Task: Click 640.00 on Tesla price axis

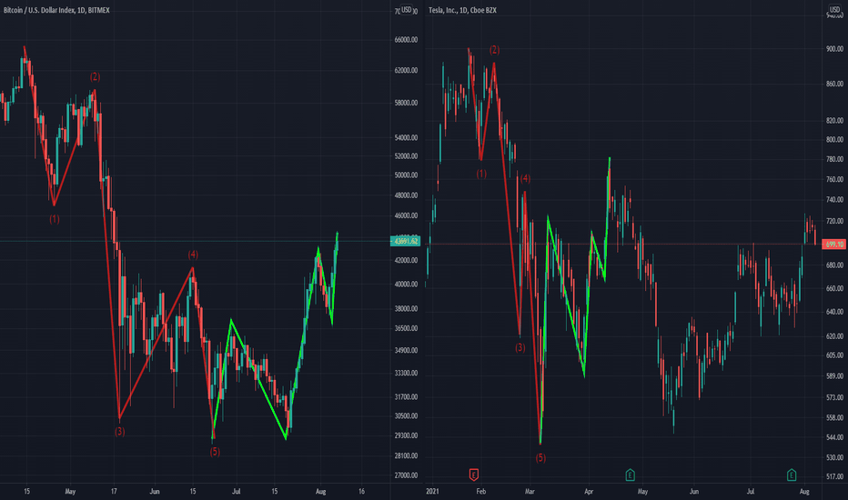Action: coord(834,312)
